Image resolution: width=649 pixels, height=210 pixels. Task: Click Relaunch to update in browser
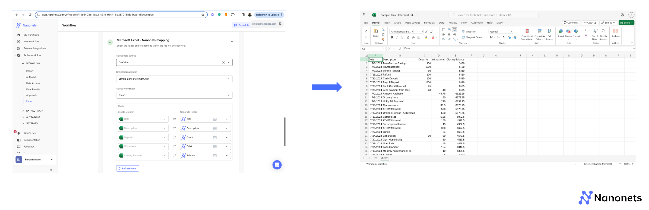click(269, 15)
